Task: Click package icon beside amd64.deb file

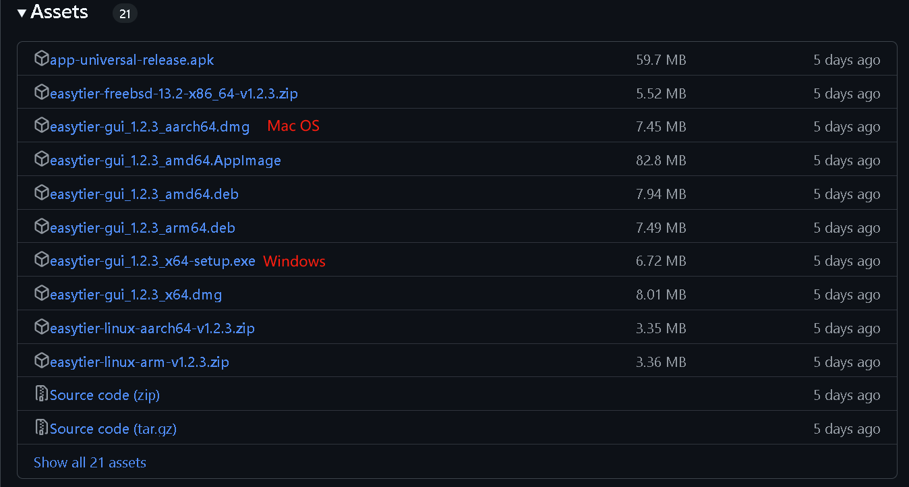Action: click(42, 193)
